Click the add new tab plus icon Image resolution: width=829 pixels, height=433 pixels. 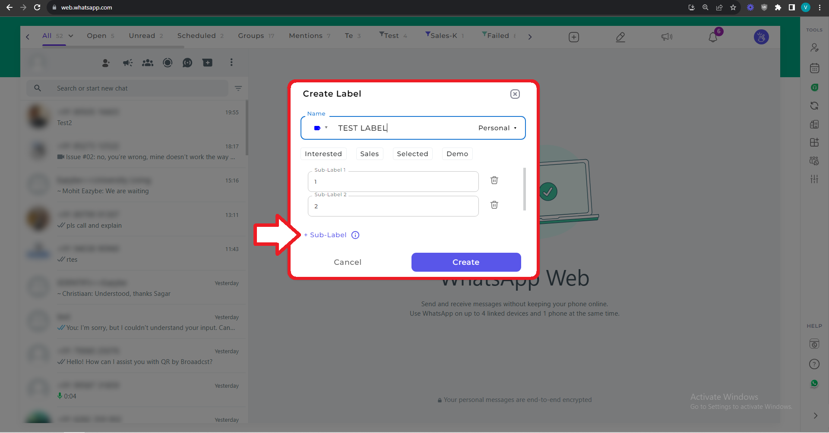point(574,37)
